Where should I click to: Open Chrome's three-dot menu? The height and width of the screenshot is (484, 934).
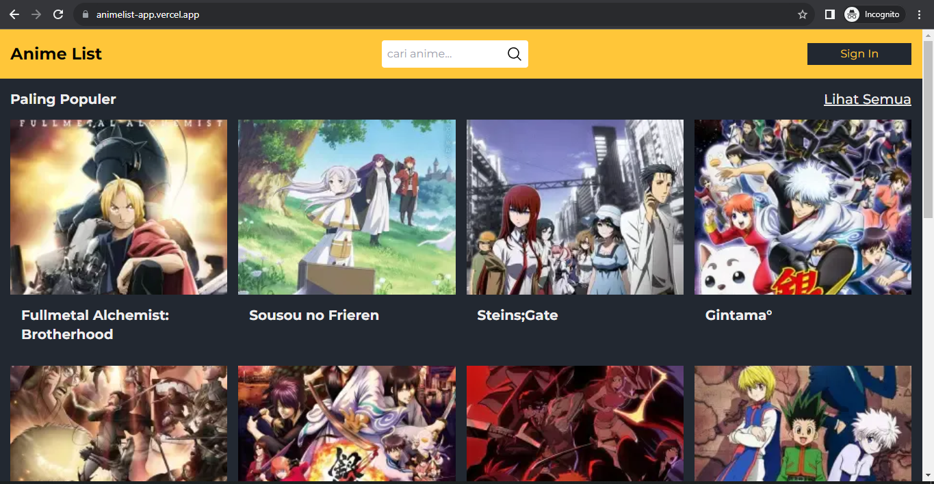point(919,14)
